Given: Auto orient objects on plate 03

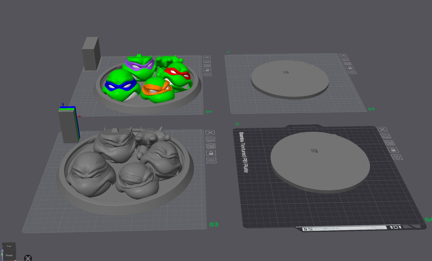Looking at the screenshot, I should (x=211, y=139).
